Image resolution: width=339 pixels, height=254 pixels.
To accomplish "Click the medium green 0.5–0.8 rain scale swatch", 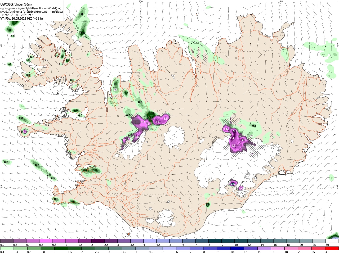I will click(34, 248).
